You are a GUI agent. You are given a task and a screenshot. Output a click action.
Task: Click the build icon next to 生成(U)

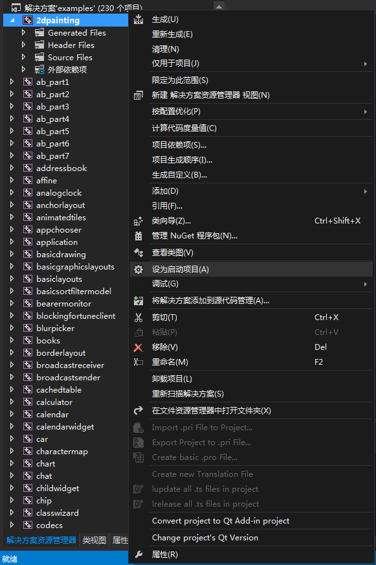(138, 19)
